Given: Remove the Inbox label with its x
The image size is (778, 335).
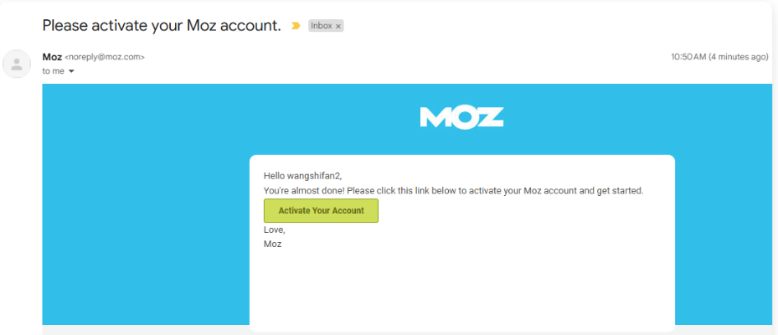Looking at the screenshot, I should pyautogui.click(x=338, y=26).
